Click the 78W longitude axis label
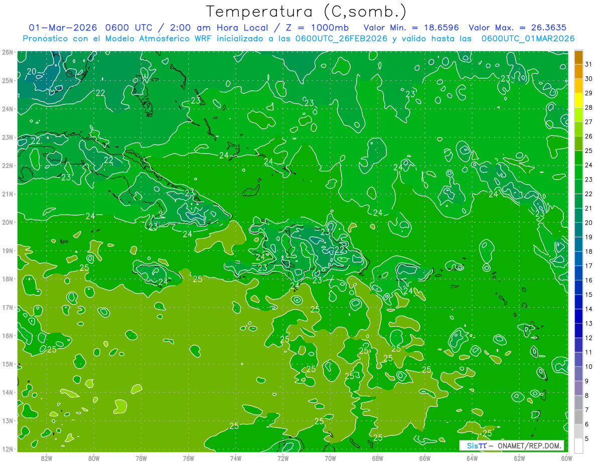The width and height of the screenshot is (602, 465). [x=141, y=458]
